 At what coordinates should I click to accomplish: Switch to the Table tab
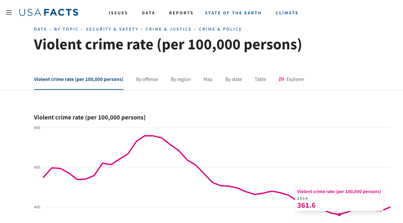click(x=260, y=79)
